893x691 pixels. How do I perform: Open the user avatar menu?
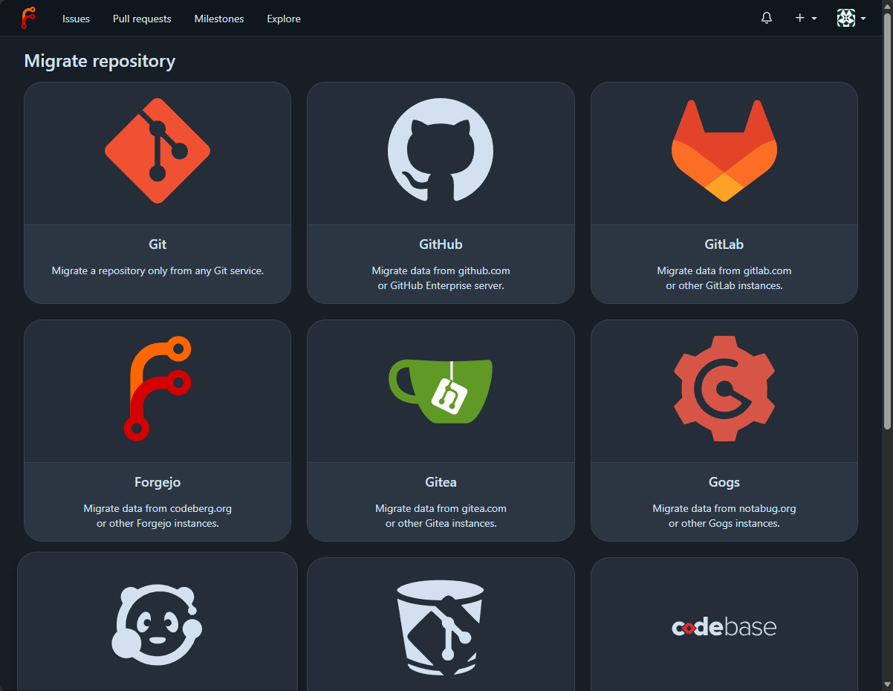[x=851, y=18]
